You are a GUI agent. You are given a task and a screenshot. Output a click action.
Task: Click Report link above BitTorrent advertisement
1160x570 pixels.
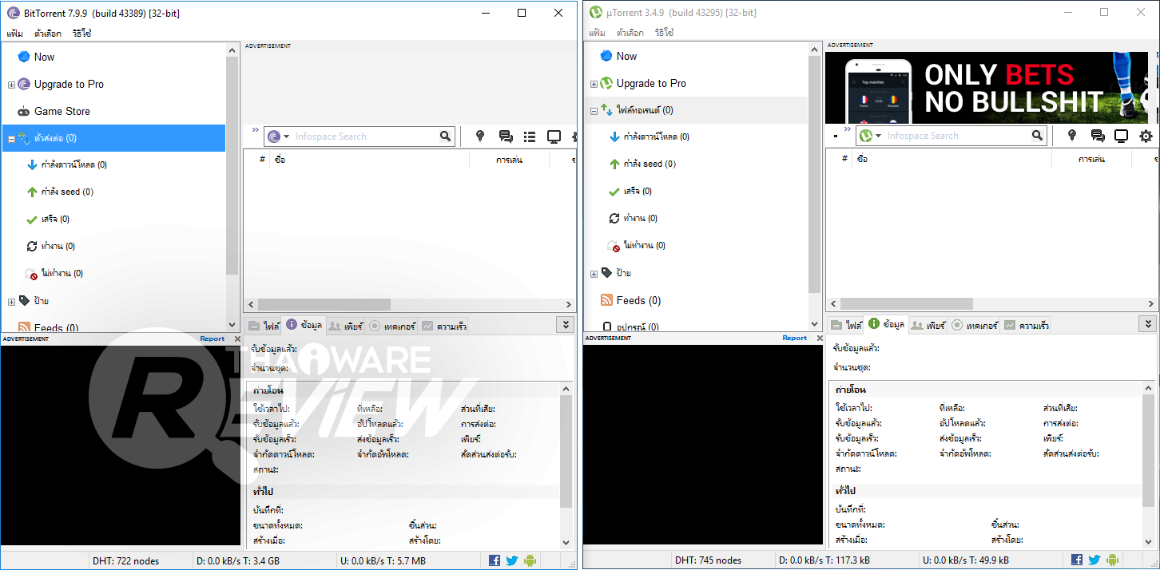coord(213,338)
